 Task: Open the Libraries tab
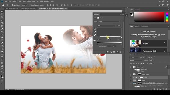(137, 26)
